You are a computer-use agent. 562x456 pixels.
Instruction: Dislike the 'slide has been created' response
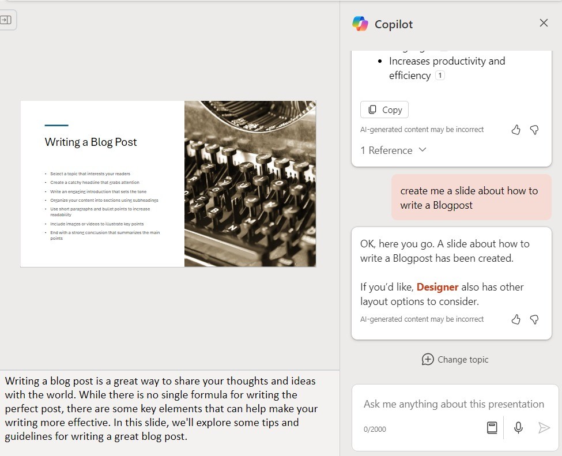[x=534, y=319]
